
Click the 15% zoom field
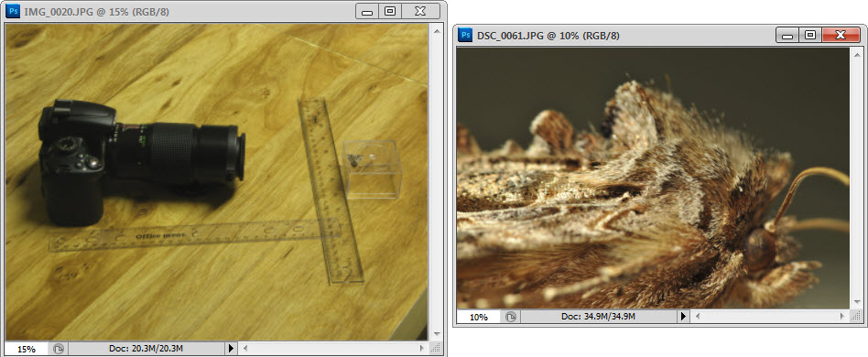26,349
